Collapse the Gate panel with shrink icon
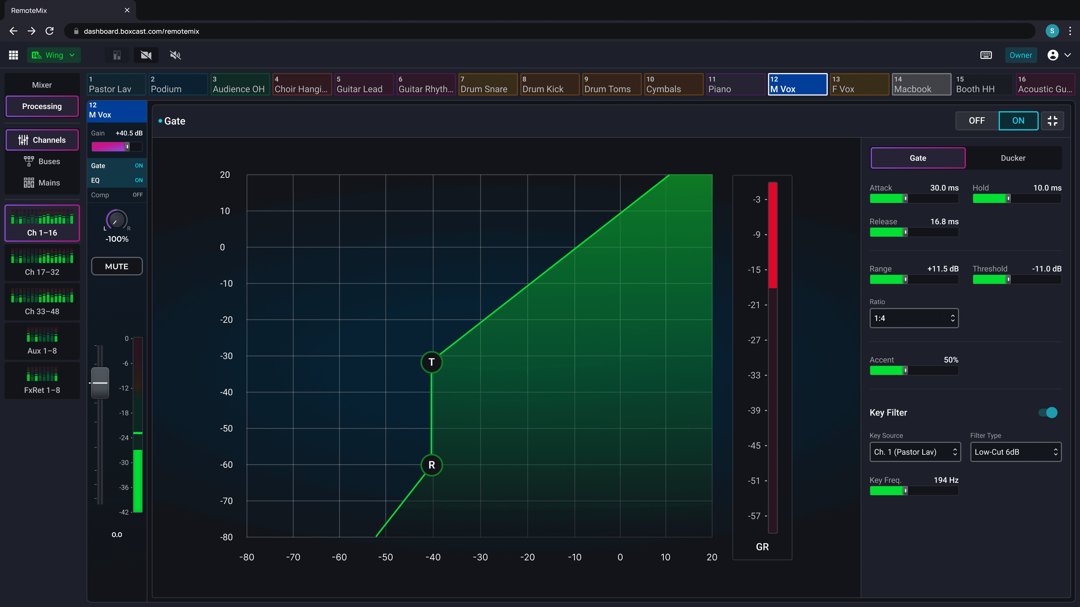The height and width of the screenshot is (607, 1080). pos(1052,121)
